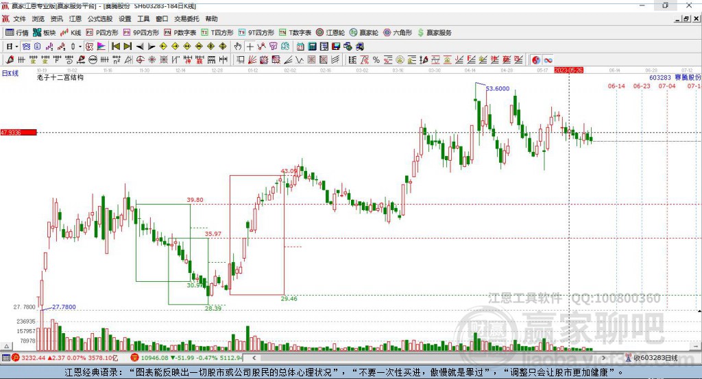Jump to last bar icon
Screen dimensions: 702x379
pyautogui.click(x=128, y=47)
